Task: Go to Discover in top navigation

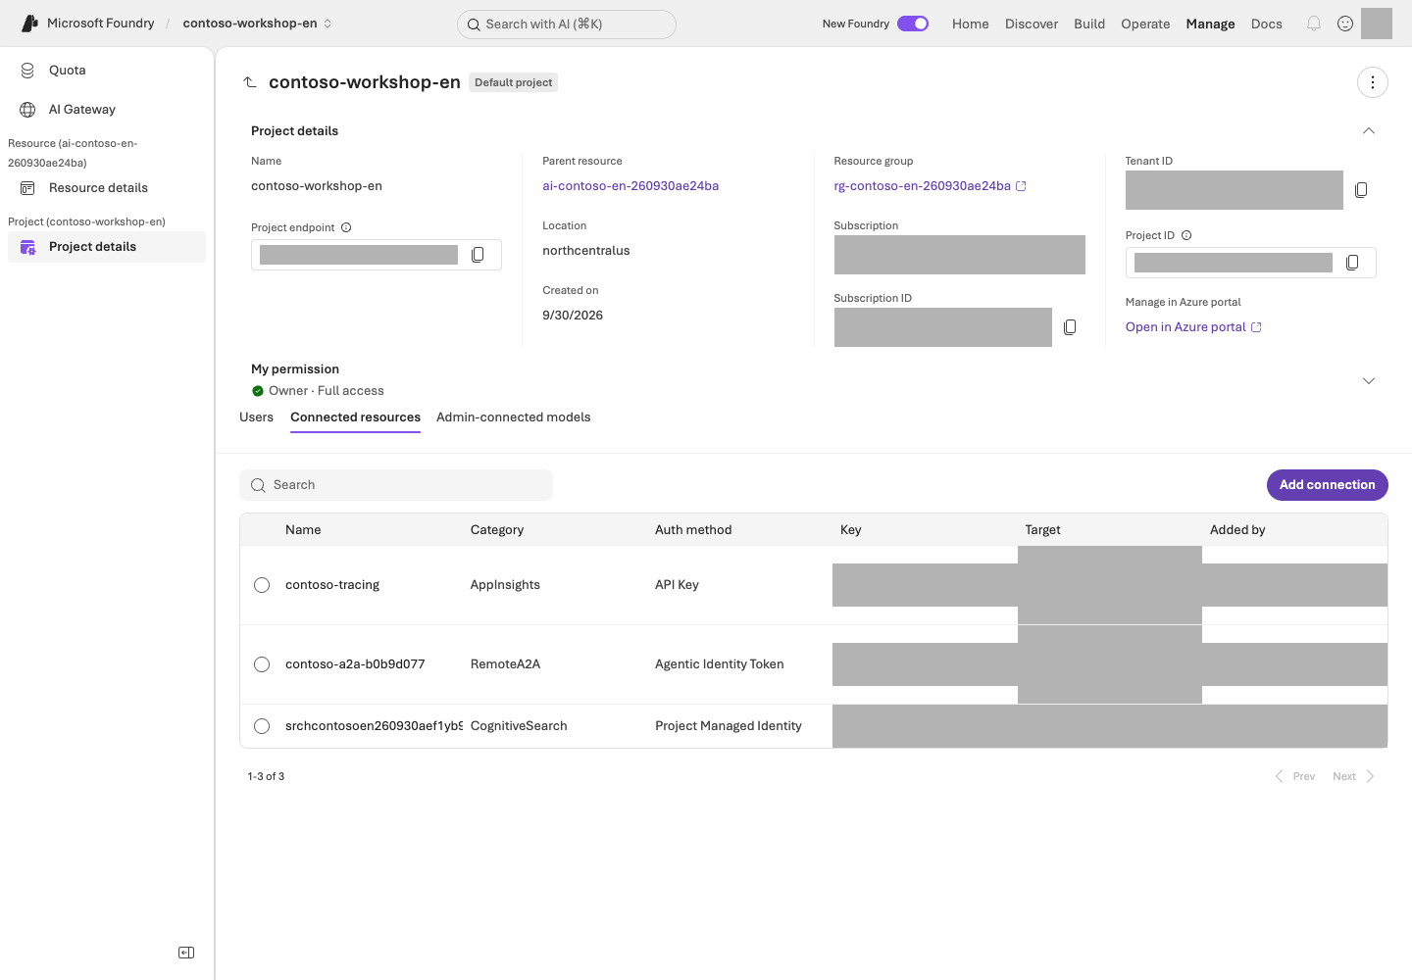Action: (1032, 24)
